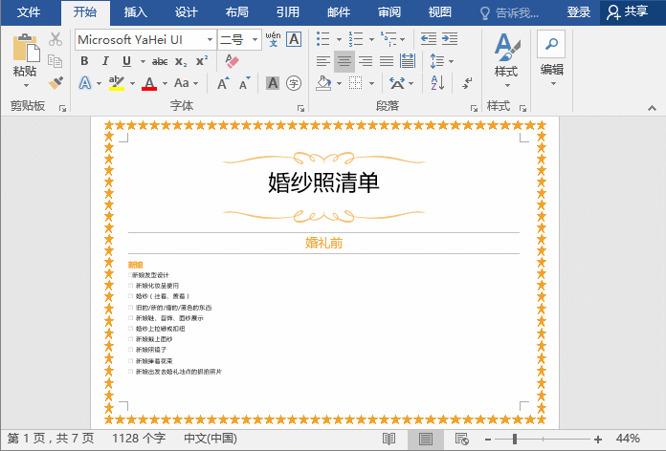The image size is (666, 451).
Task: Apply distributed alignment
Action: [408, 61]
